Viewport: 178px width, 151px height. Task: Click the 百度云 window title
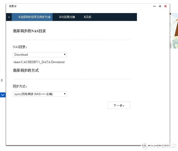(x=13, y=6)
